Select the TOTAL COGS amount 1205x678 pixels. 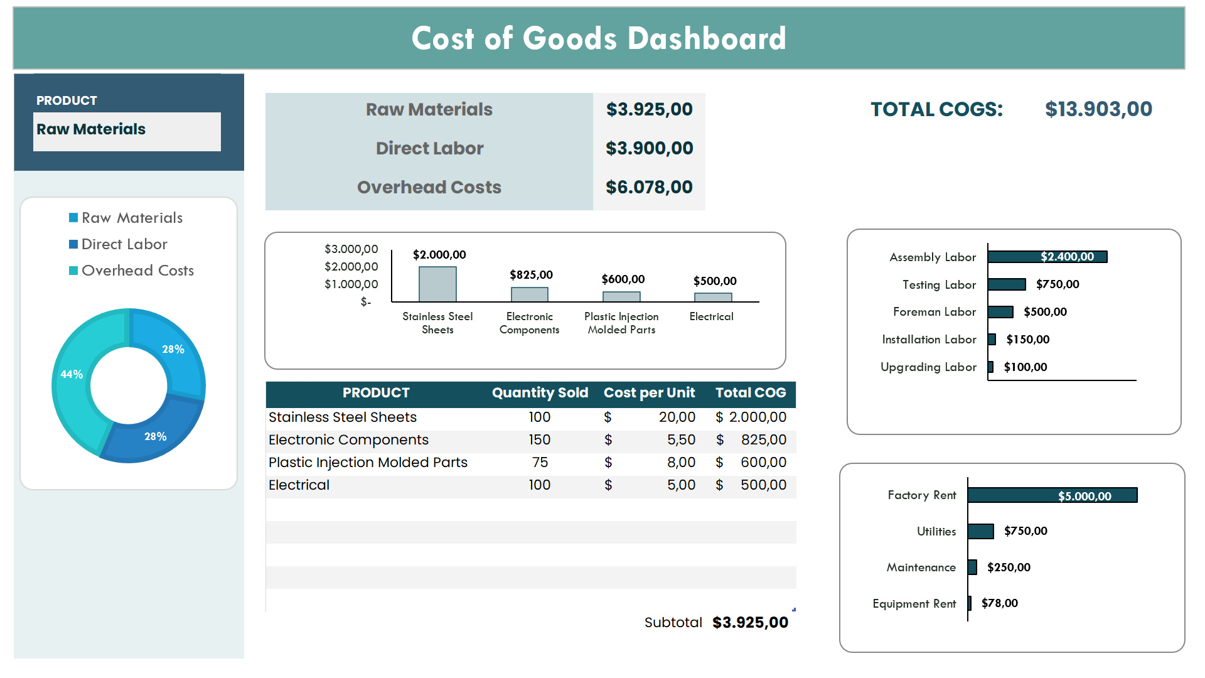coord(1098,109)
